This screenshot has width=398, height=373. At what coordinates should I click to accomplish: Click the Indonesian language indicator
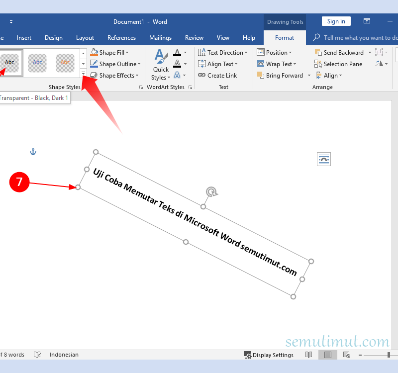point(64,355)
